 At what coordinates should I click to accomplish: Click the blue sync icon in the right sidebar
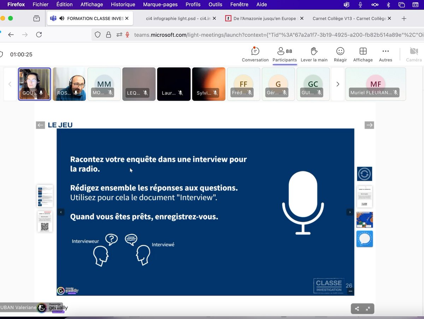click(364, 174)
